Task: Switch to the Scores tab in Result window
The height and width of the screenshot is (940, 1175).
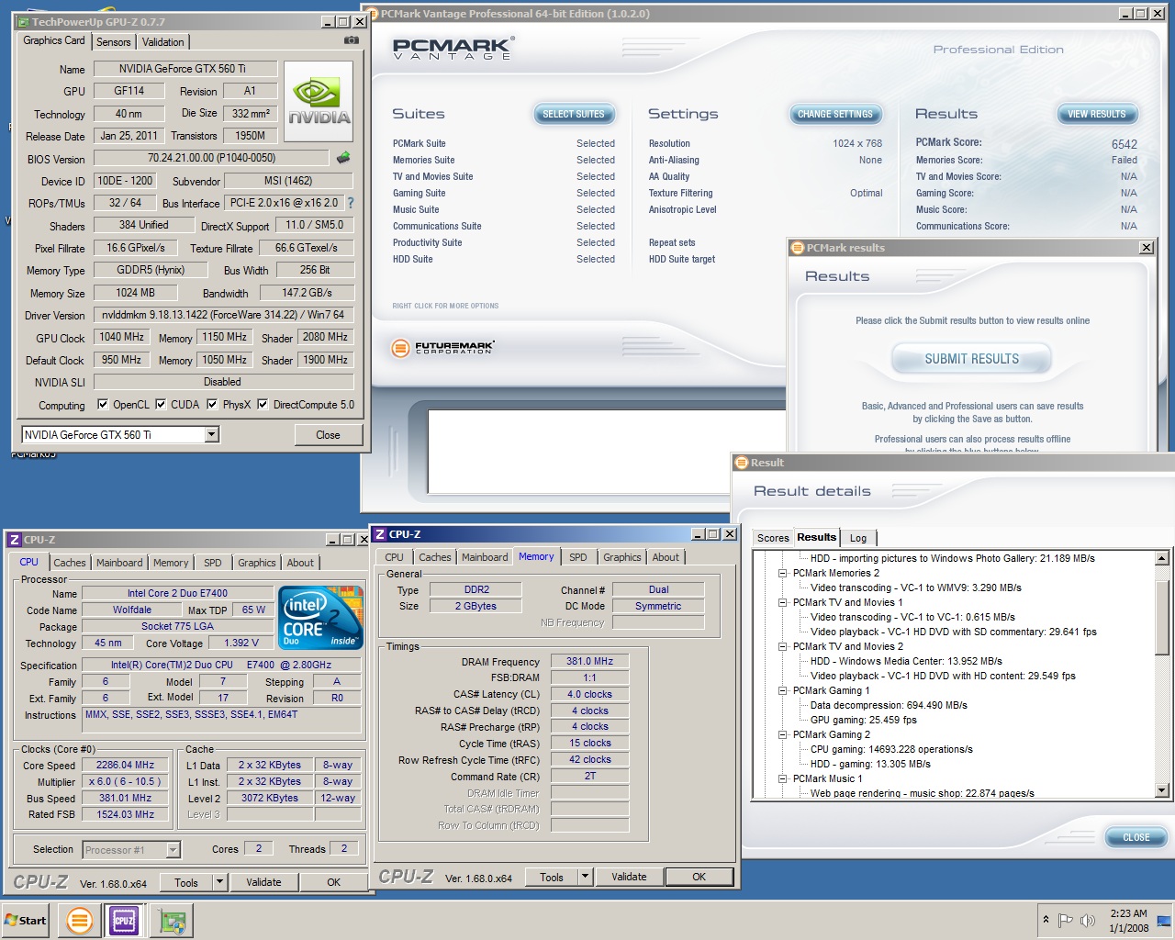Action: 773,538
